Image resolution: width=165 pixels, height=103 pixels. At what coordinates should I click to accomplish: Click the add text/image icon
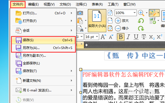click(x=153, y=21)
